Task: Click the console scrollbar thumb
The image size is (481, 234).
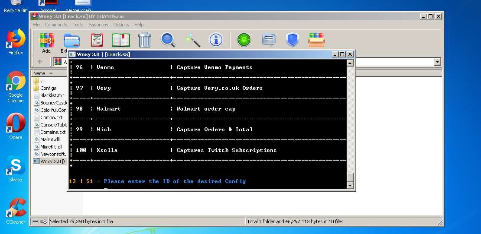Action: [x=350, y=177]
